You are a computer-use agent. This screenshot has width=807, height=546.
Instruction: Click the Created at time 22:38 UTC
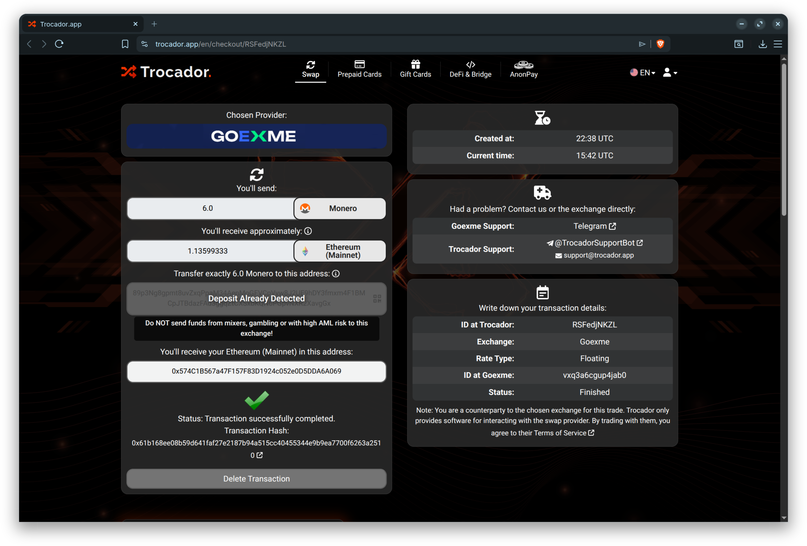pyautogui.click(x=594, y=138)
